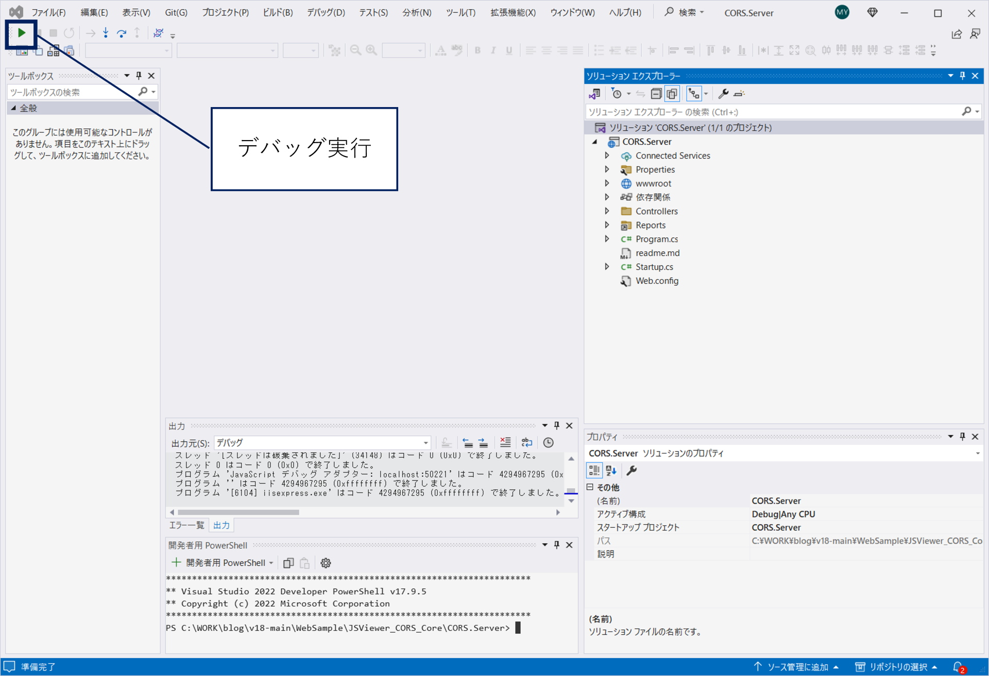
Task: Click the Preview Selected Items icon
Action: coord(739,94)
